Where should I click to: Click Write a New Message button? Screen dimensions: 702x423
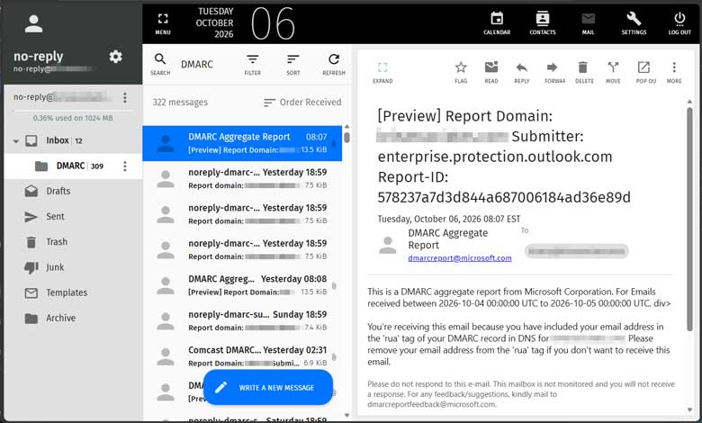pyautogui.click(x=267, y=387)
